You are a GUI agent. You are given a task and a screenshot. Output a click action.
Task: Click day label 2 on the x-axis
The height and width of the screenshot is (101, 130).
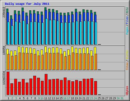(12, 98)
